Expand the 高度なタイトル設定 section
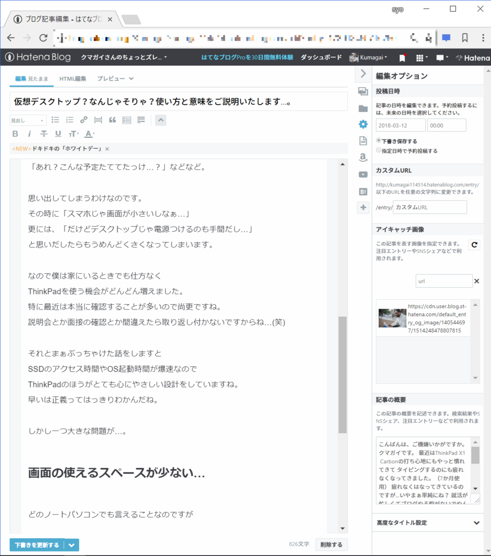 428,523
